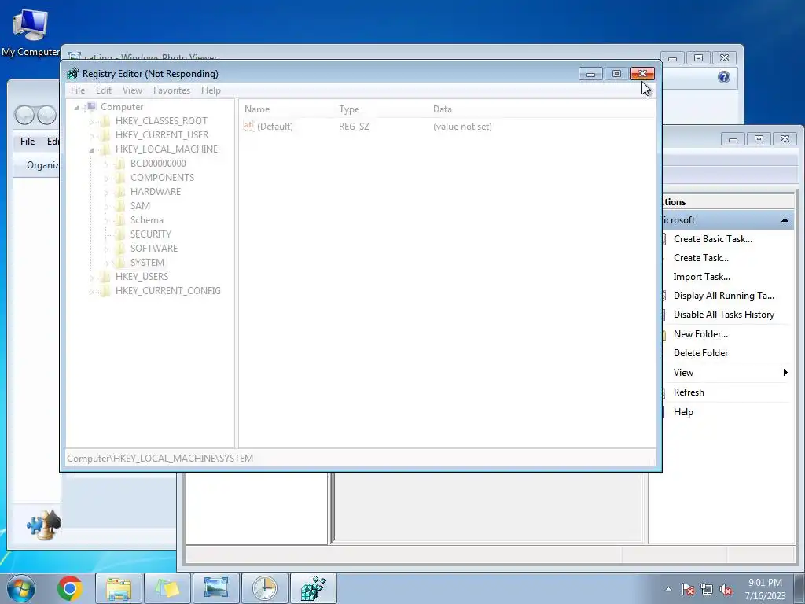
Task: Click the (Default) string value icon
Action: point(249,126)
